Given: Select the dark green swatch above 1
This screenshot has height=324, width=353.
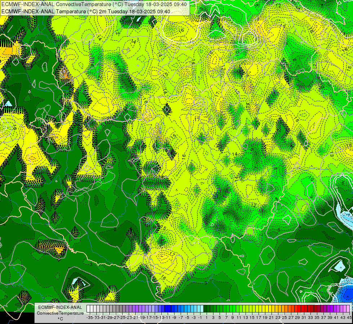Looking at the screenshot, I should (205, 309).
